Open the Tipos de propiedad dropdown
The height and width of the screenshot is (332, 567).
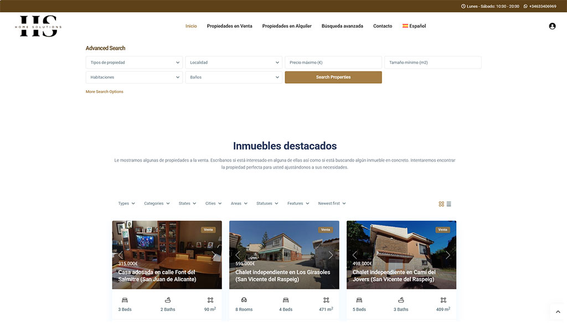click(134, 63)
